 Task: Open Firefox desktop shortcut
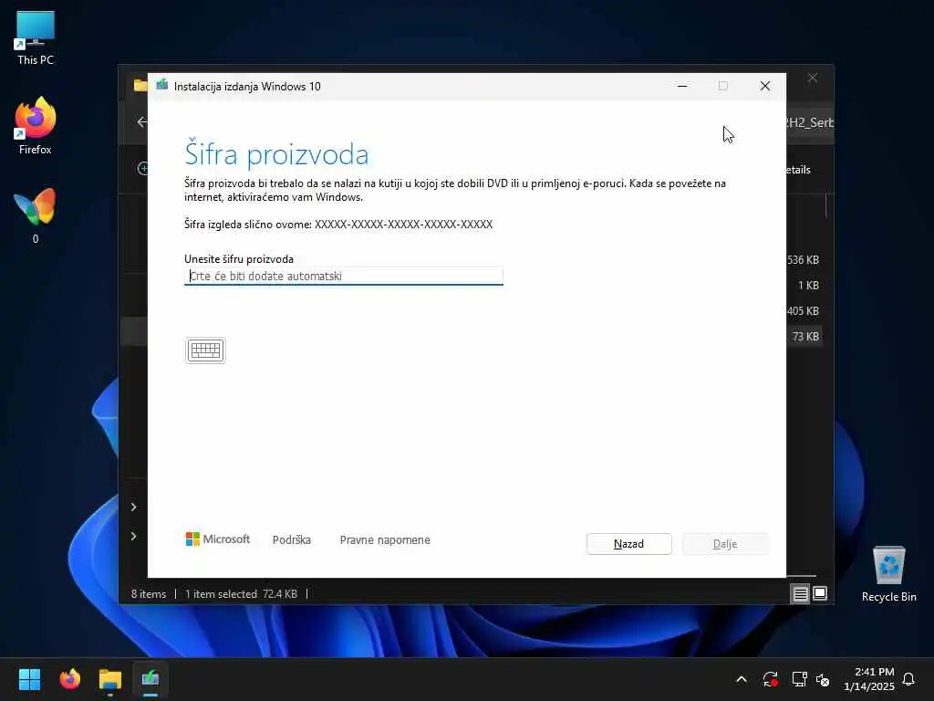pyautogui.click(x=36, y=126)
